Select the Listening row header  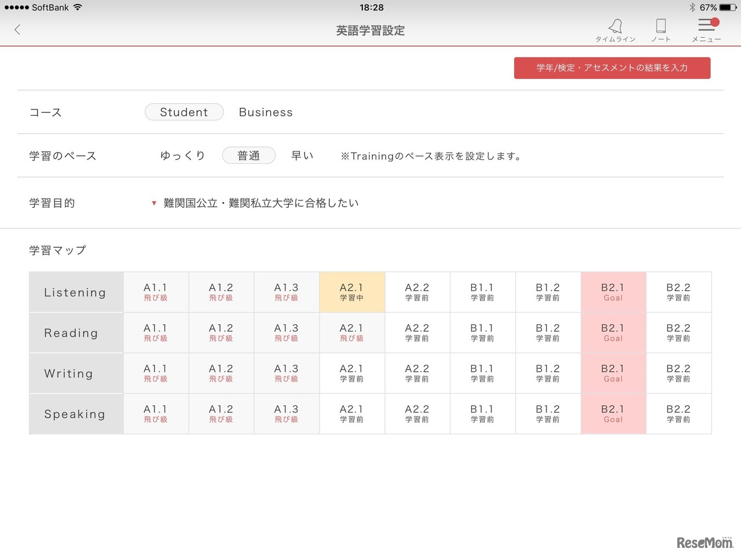coord(75,292)
